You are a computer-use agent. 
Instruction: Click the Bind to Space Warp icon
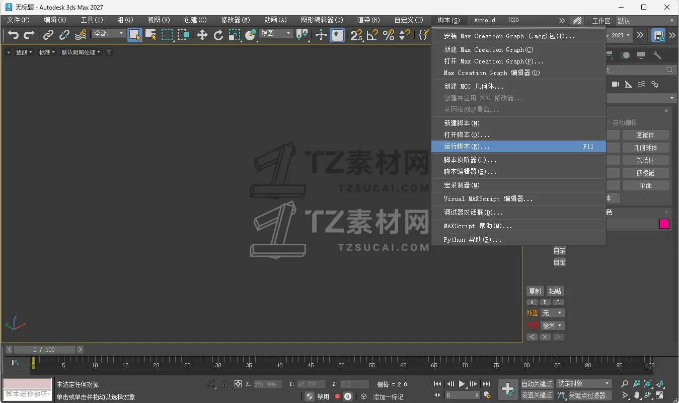(81, 35)
